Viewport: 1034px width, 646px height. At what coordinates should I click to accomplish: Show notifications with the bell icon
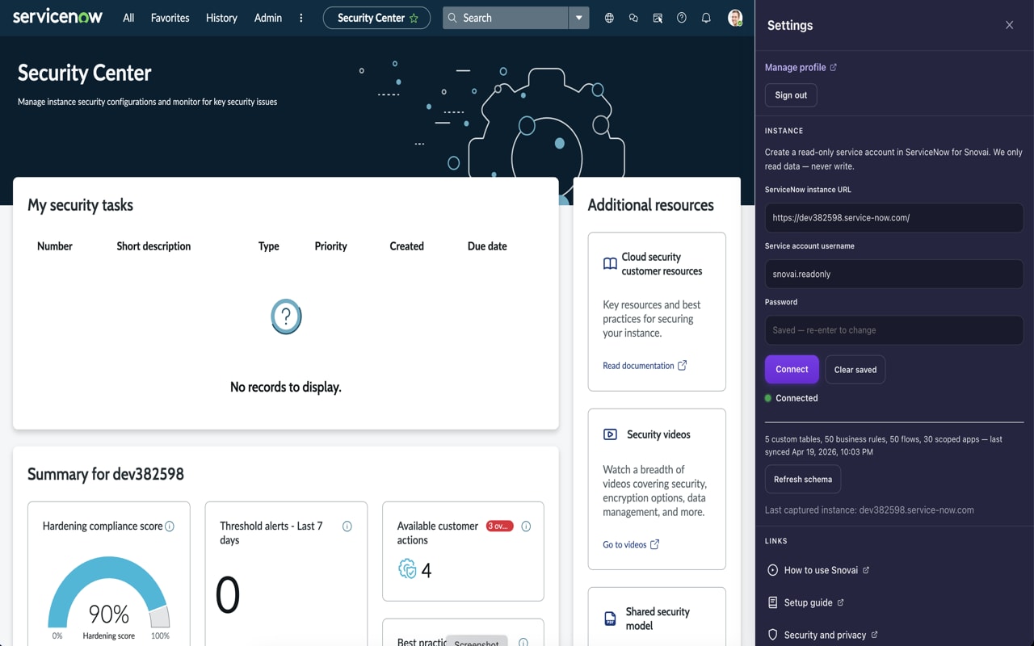click(706, 18)
